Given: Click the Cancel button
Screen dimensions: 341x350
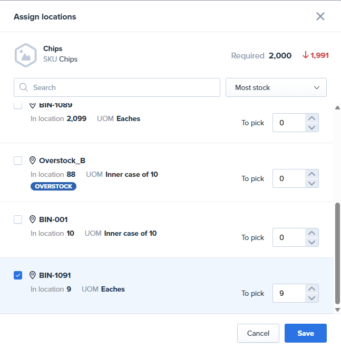Looking at the screenshot, I should [258, 333].
